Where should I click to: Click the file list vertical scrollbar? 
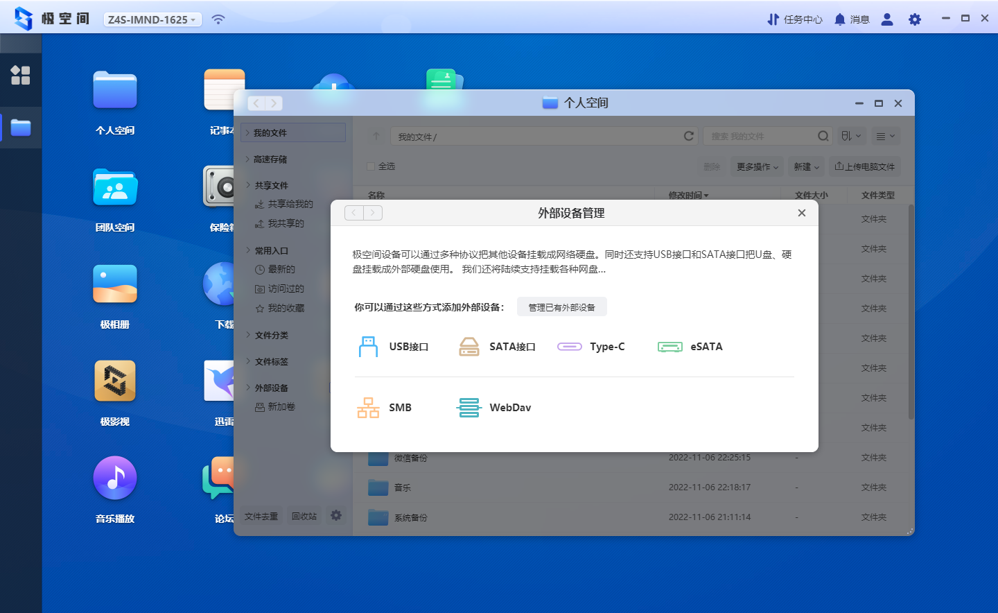click(x=911, y=312)
